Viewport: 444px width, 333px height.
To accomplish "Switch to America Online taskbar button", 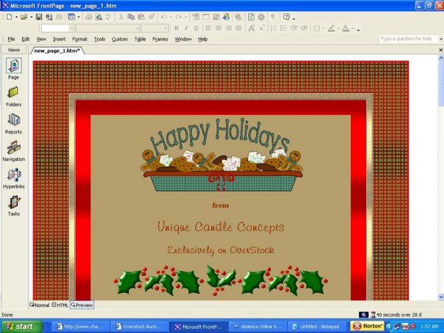I will coord(258,327).
